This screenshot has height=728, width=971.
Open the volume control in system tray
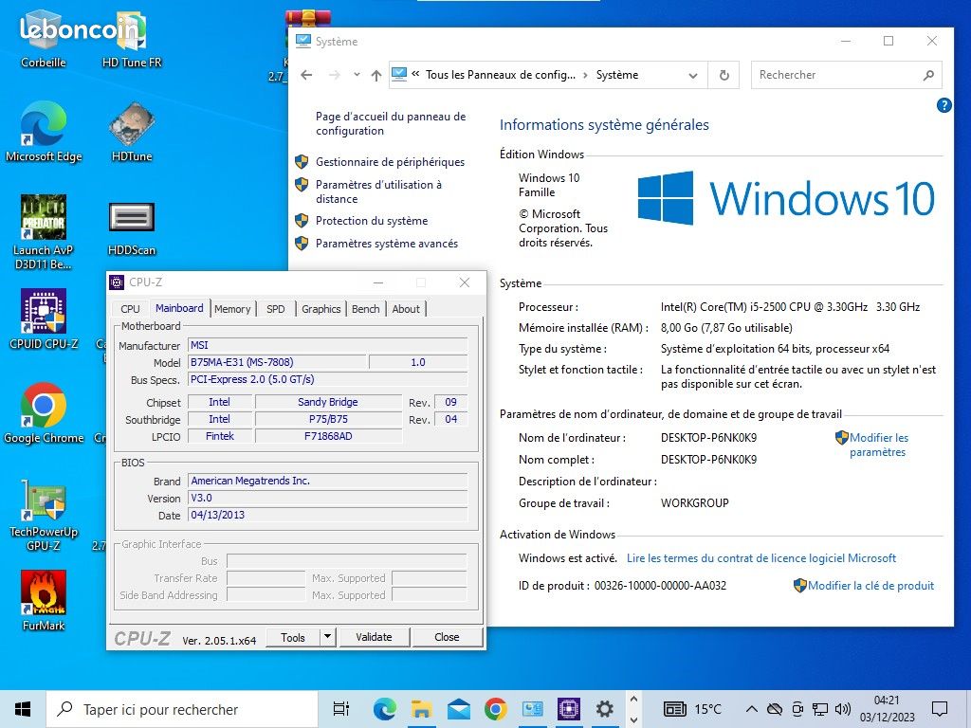coord(842,709)
